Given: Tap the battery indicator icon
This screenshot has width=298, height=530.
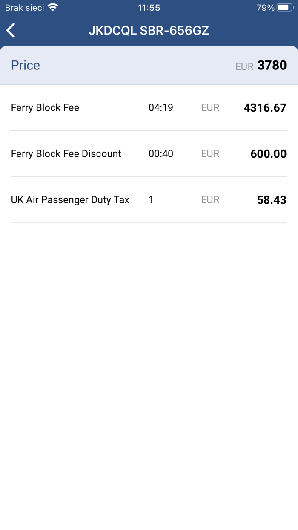Looking at the screenshot, I should [x=284, y=8].
